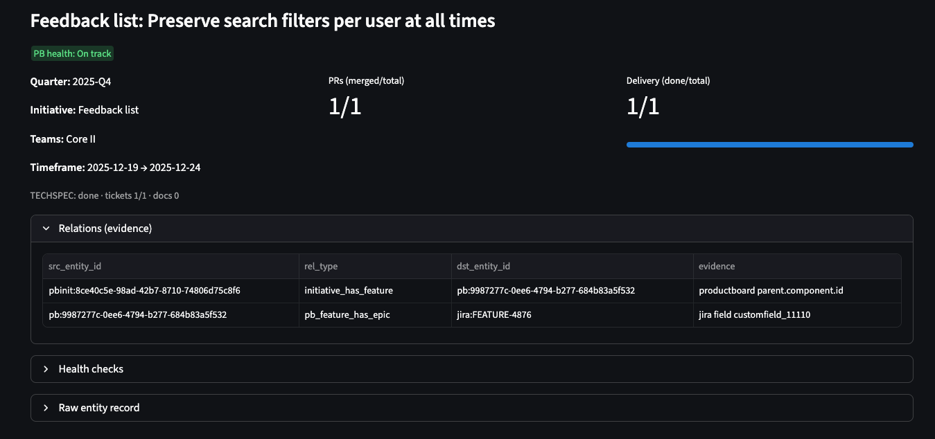Select the pbinit:8ce40c5e source entity cell

click(x=144, y=291)
